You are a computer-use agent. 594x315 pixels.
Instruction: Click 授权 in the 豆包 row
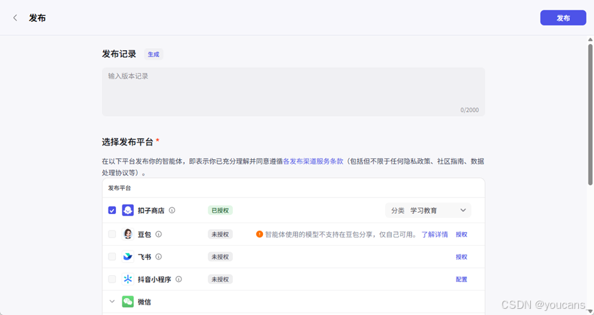[x=461, y=234]
